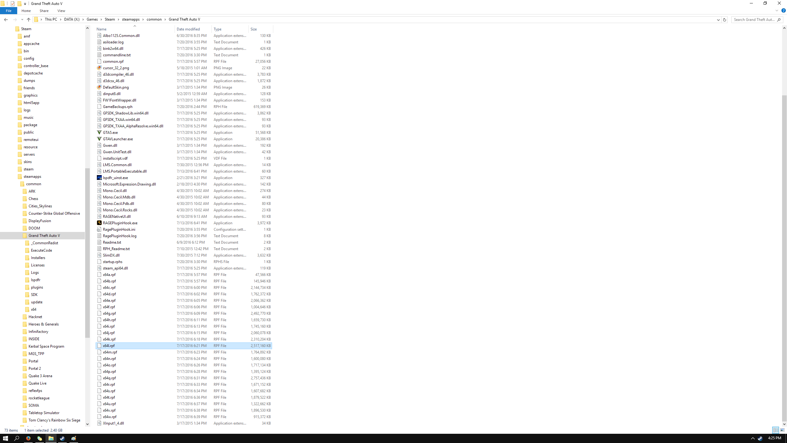Open the address bar history dropdown
This screenshot has width=787, height=443.
click(x=718, y=20)
